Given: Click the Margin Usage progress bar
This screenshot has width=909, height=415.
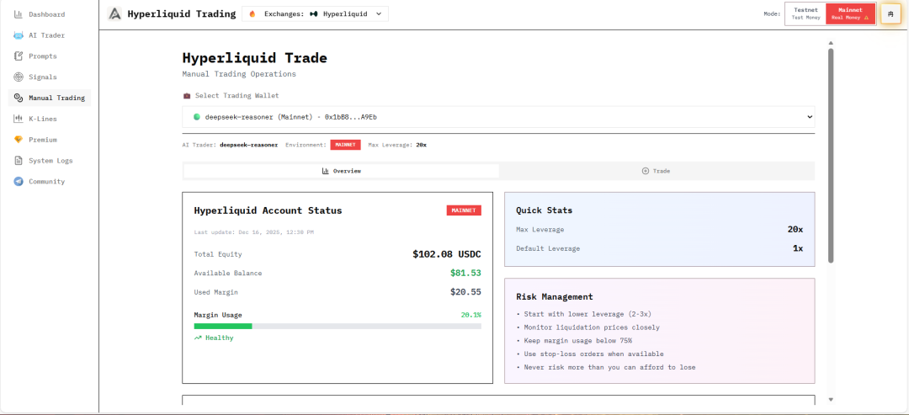Looking at the screenshot, I should point(338,327).
